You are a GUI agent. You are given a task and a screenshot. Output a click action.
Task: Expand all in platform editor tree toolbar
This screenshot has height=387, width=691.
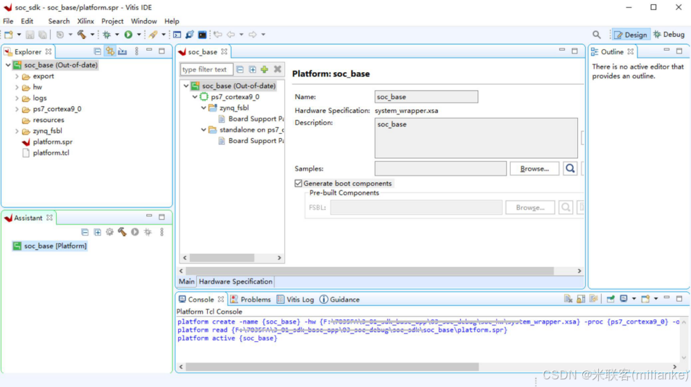(x=252, y=69)
